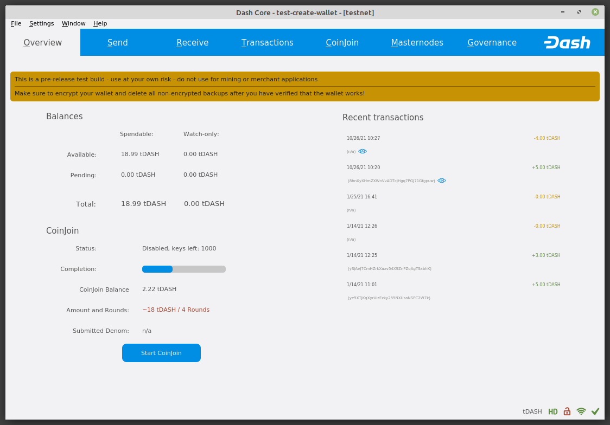The width and height of the screenshot is (610, 425).
Task: Open the Settings menu
Action: tap(41, 23)
